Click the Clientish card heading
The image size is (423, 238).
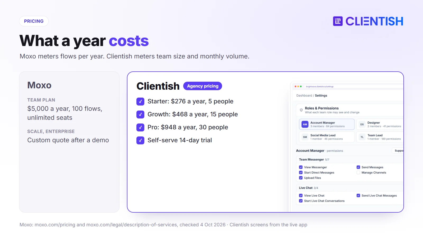click(158, 86)
